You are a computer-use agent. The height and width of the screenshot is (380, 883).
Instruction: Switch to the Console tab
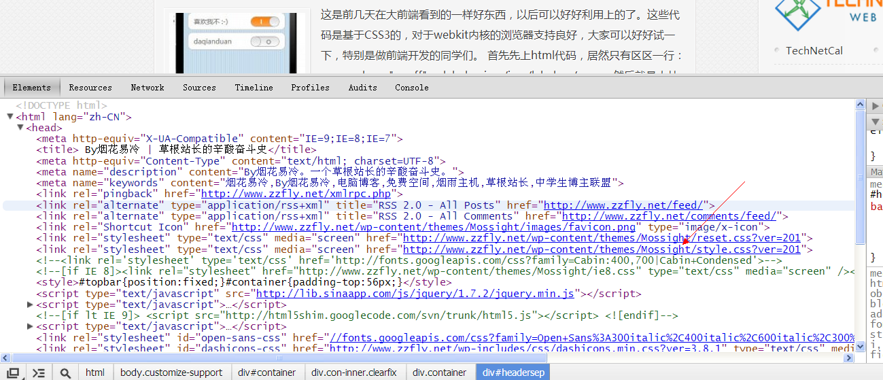(x=412, y=88)
